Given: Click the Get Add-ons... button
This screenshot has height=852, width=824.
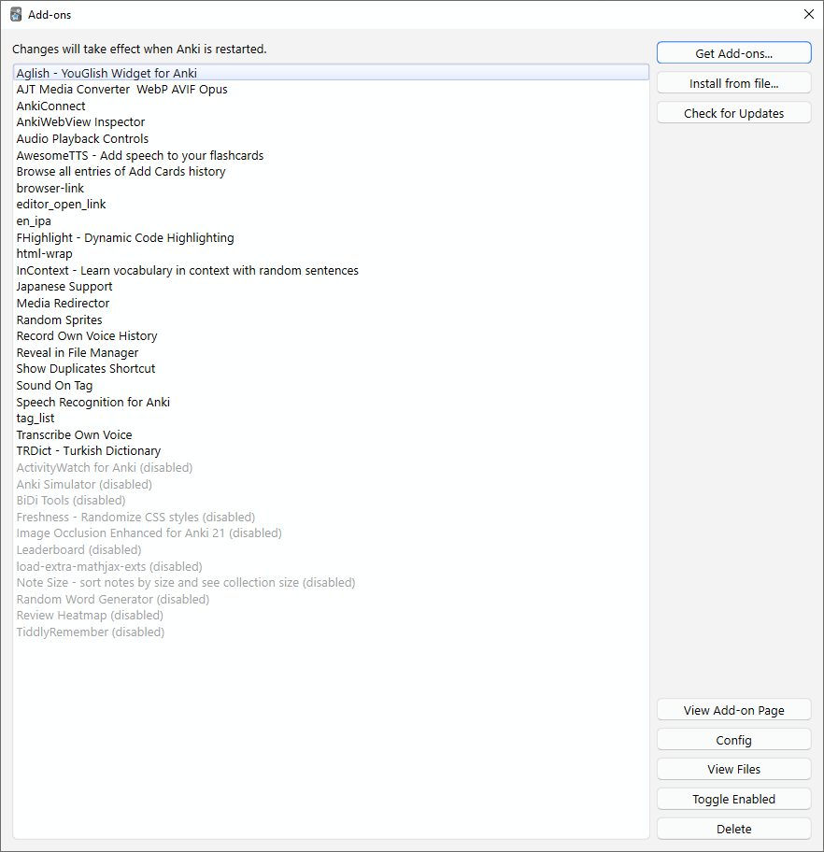Looking at the screenshot, I should click(733, 53).
